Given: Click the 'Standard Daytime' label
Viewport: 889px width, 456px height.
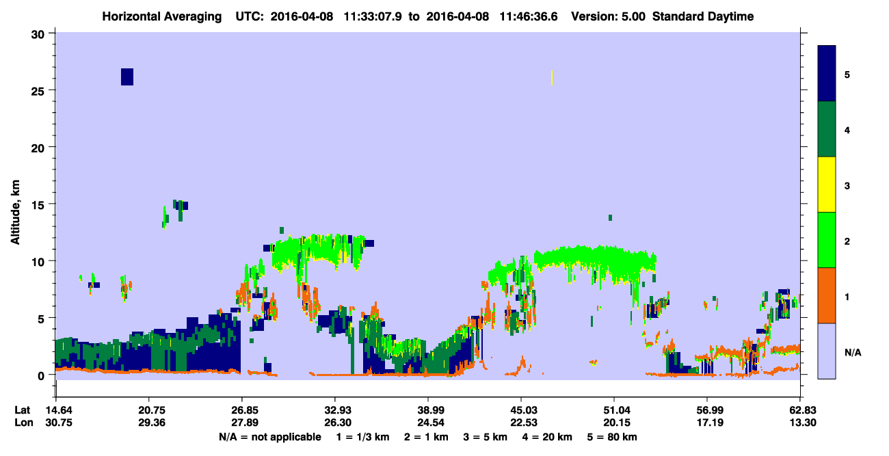Looking at the screenshot, I should pos(703,16).
